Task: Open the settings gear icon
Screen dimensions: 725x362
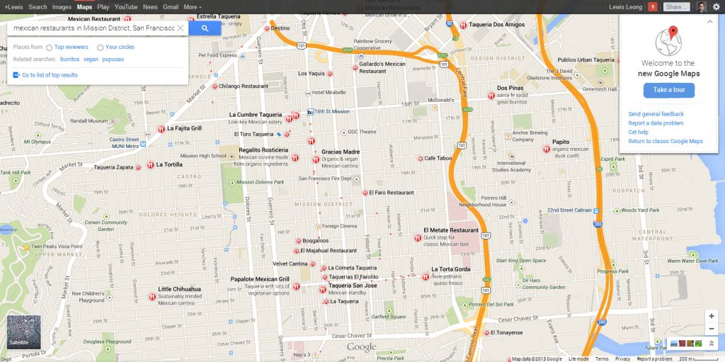Action: [x=716, y=6]
